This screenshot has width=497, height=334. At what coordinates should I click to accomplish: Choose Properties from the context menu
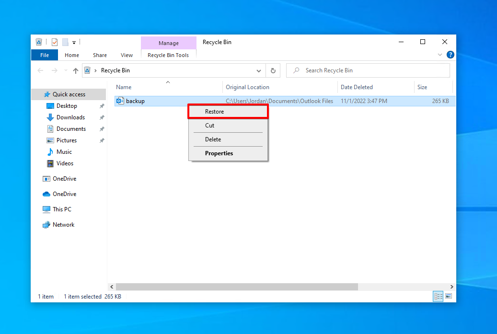coord(228,153)
